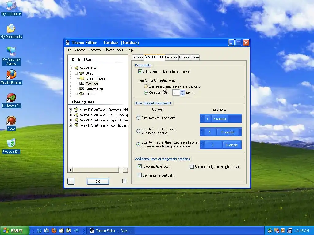Select Size items to fit content radio
This screenshot has height=235, width=314.
pos(138,118)
